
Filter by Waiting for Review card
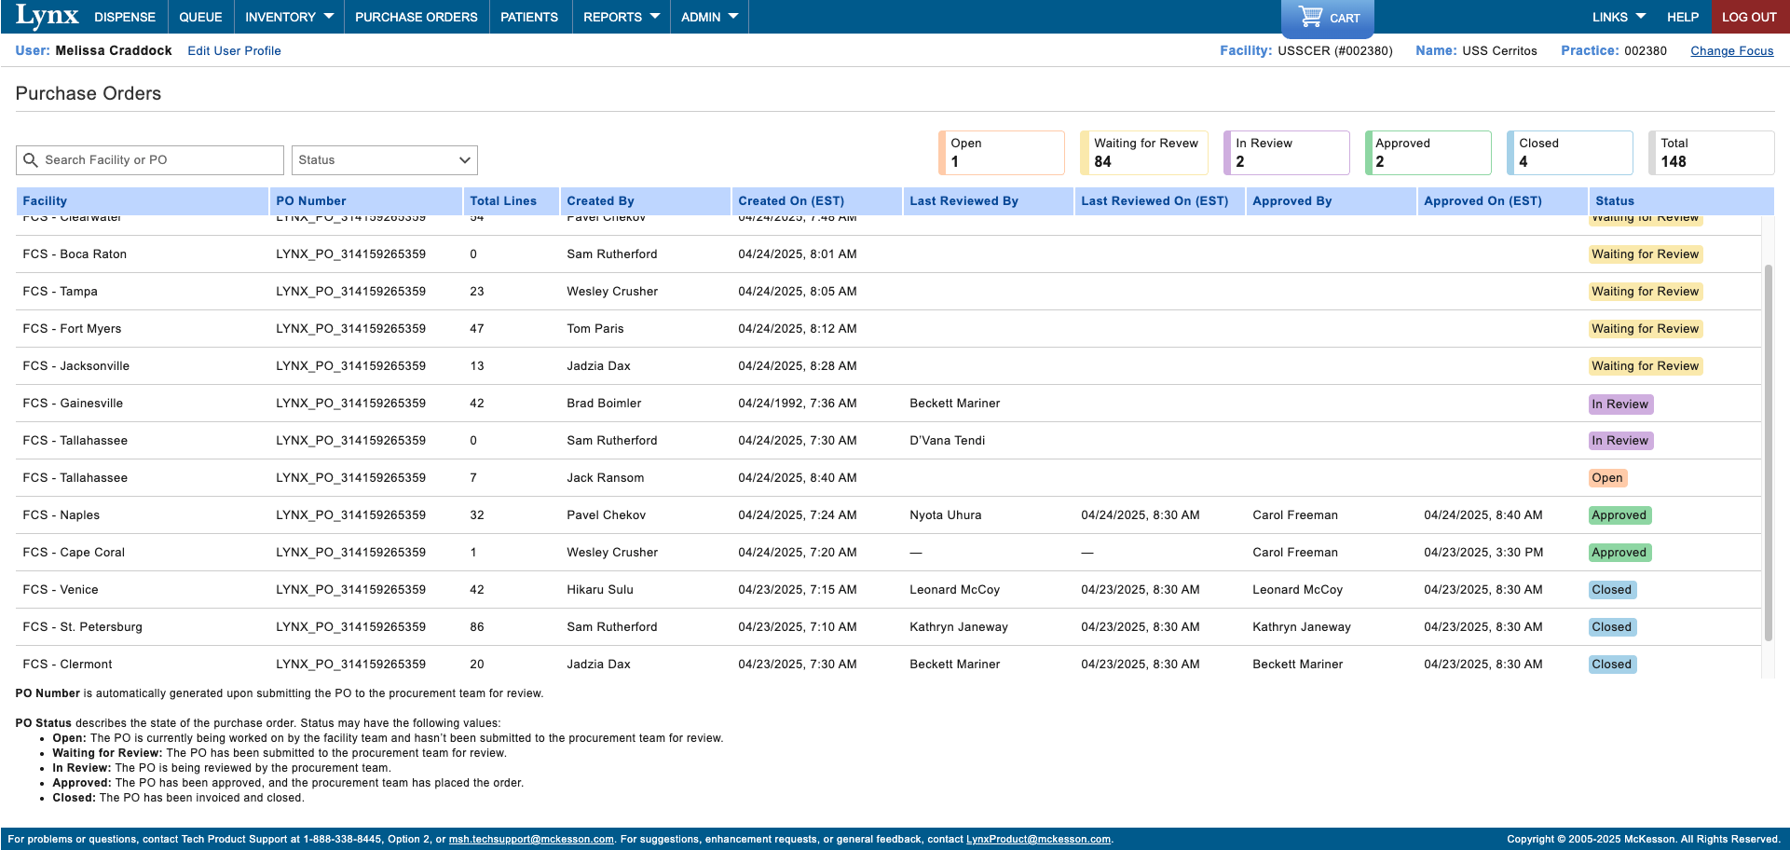[1144, 153]
